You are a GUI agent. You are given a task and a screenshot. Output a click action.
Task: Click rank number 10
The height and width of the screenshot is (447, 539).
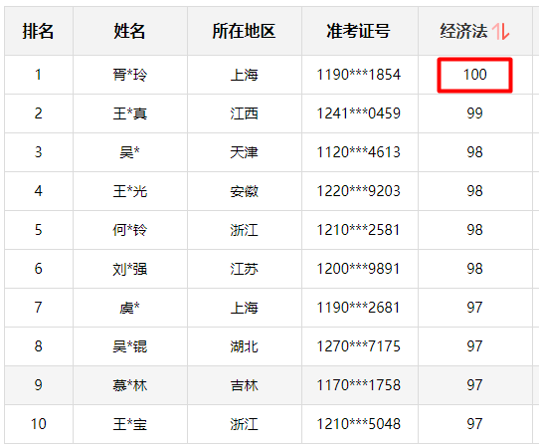coord(38,424)
